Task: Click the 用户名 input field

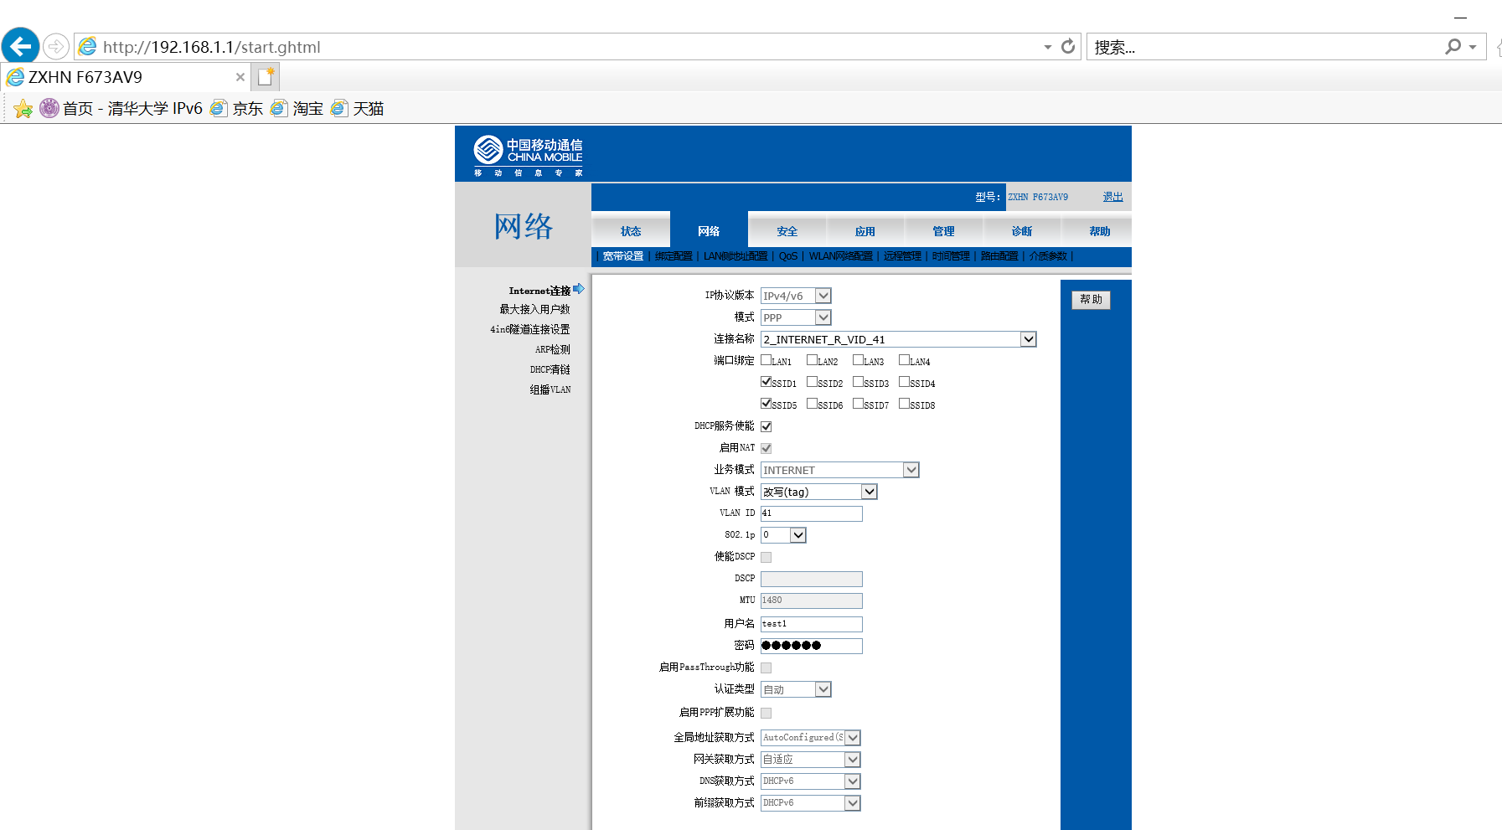Action: [x=812, y=624]
